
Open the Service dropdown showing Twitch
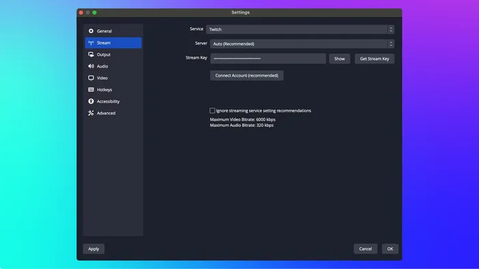(x=300, y=29)
